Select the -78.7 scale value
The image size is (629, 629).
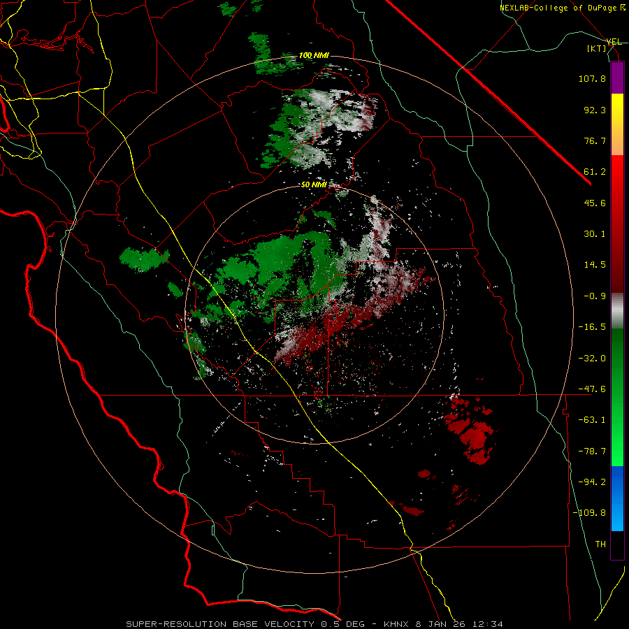coord(592,451)
